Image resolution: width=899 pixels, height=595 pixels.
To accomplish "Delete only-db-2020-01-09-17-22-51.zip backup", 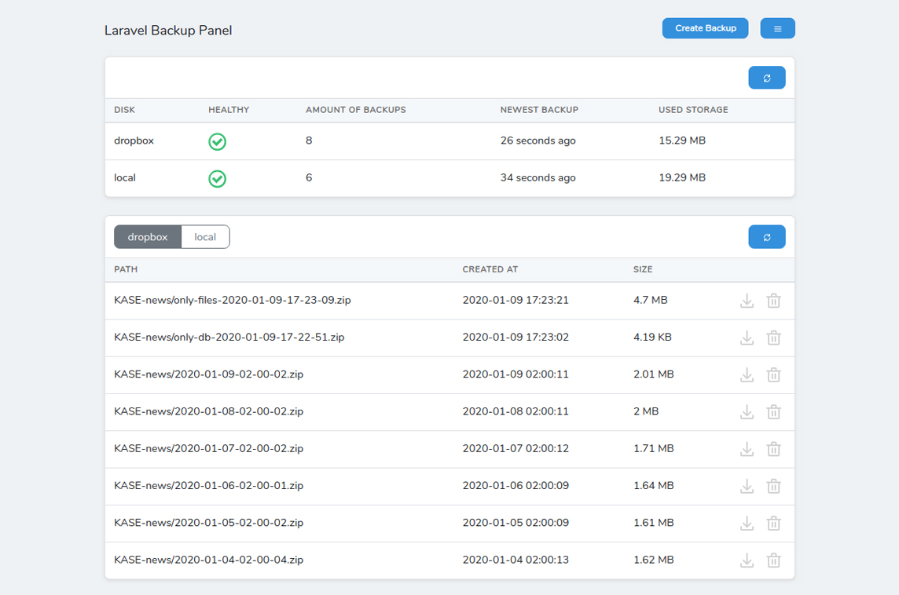I will point(773,338).
